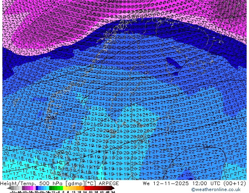249x193 pixels.
Task: Pick the bright yellow legend swatch above 0
Action: 64,188
